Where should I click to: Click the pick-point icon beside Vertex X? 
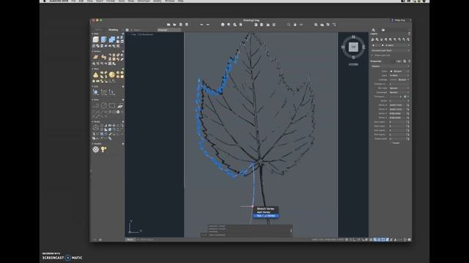(x=407, y=105)
